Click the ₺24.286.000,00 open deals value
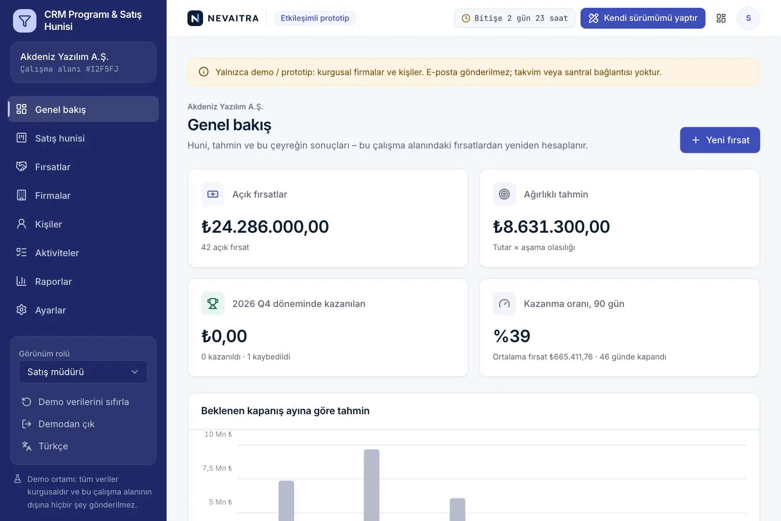Image resolution: width=781 pixels, height=521 pixels. click(x=265, y=227)
